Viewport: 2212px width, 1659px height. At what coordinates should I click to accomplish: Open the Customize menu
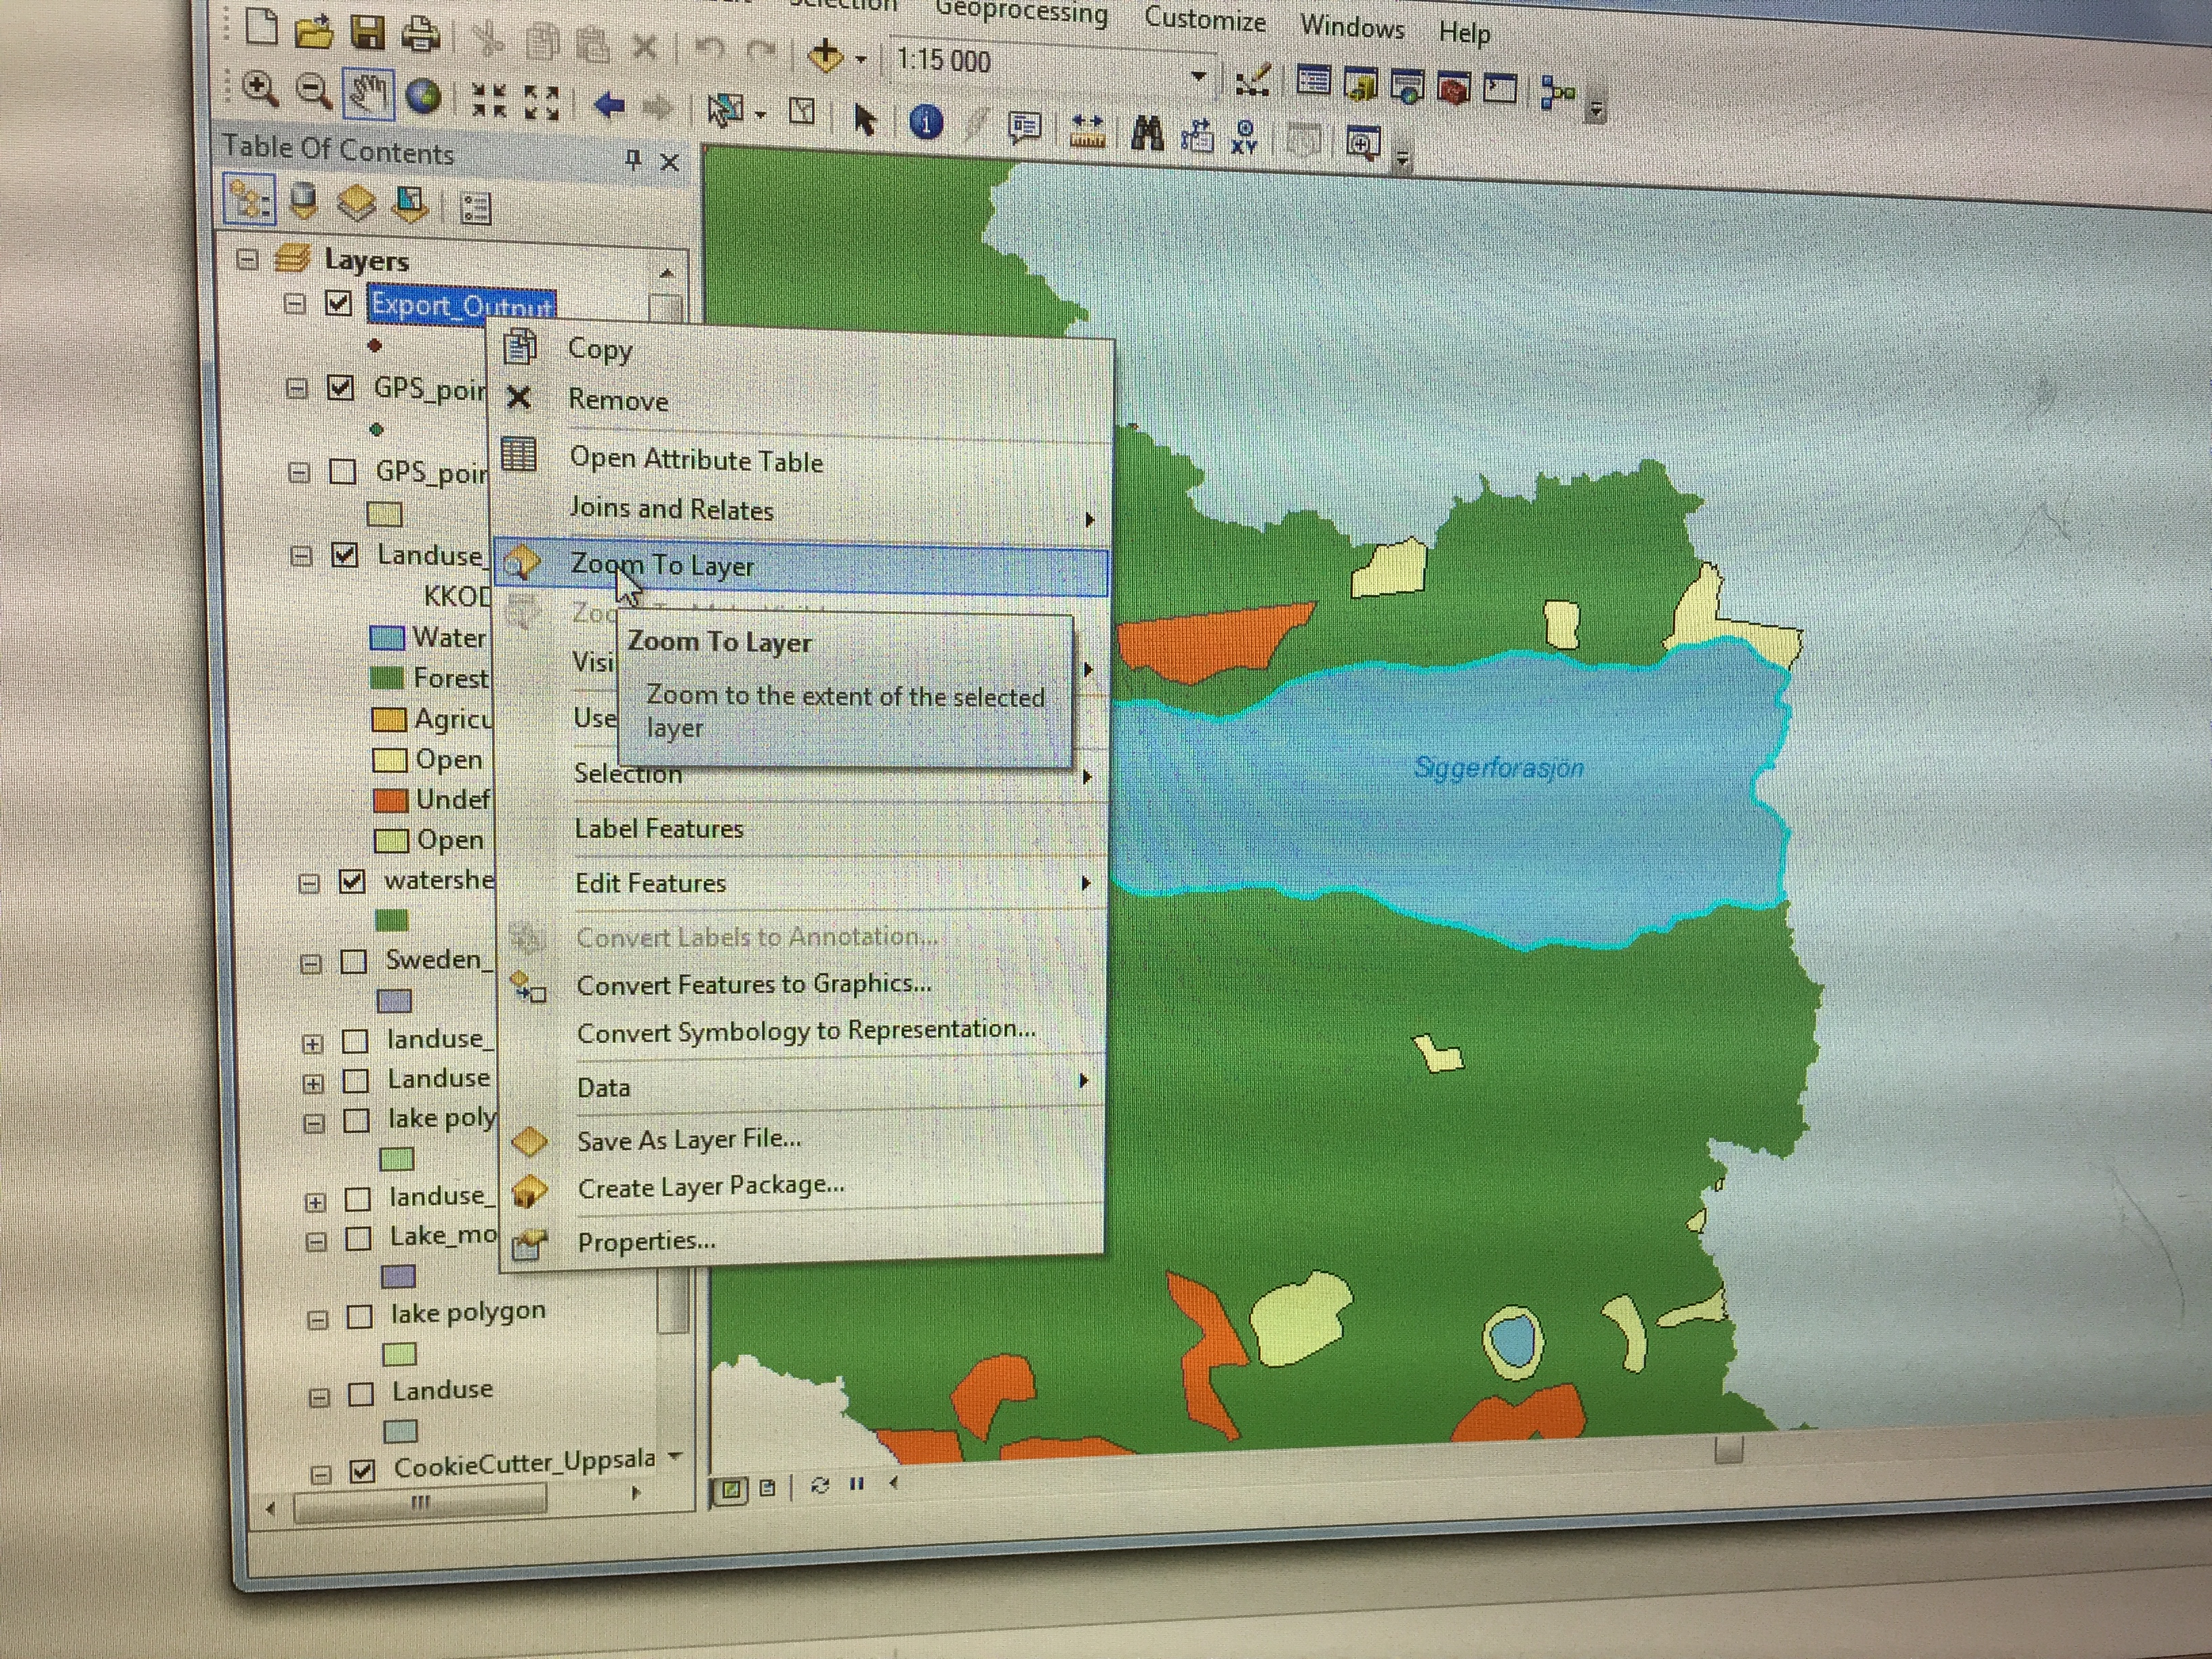(1205, 19)
